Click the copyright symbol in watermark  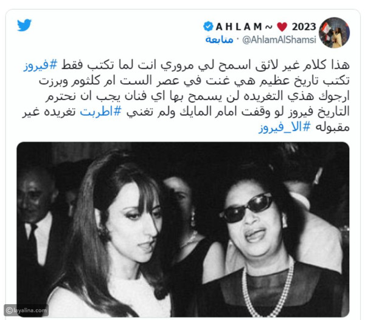(9, 310)
